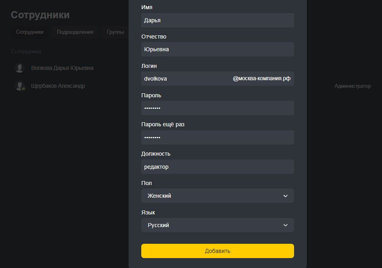Select the Сотрудники tab
Screen dimensions: 382x268
click(30, 32)
